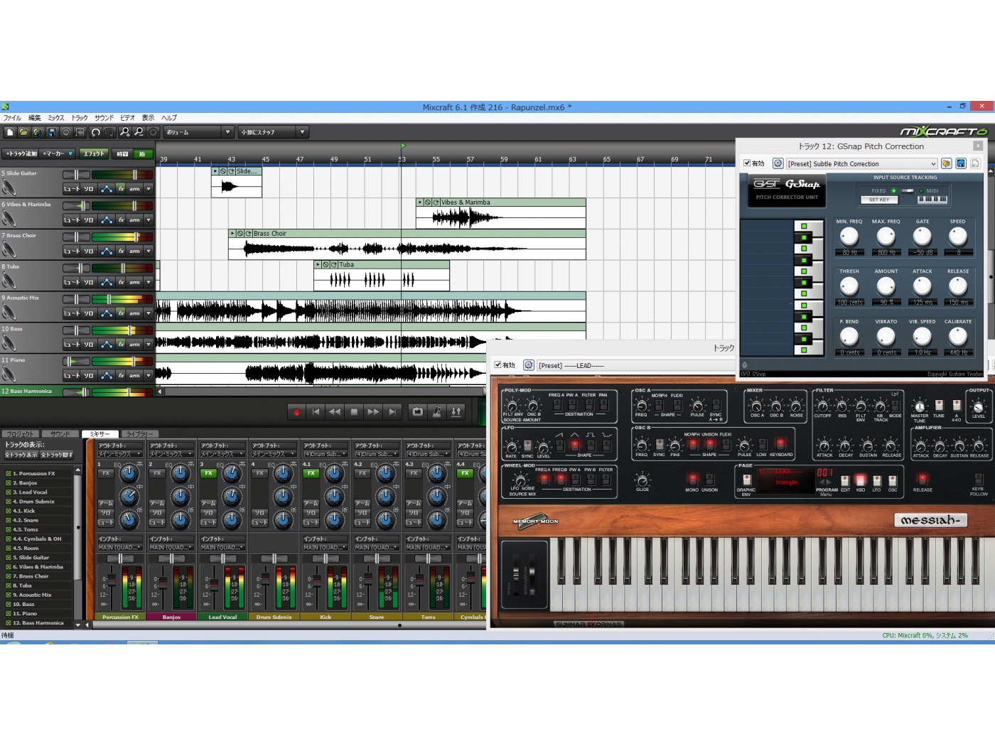Click the burn-to-CD toolbar icon
Viewport: 995px width, 746px height.
(x=65, y=132)
